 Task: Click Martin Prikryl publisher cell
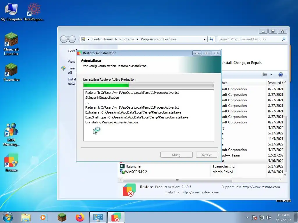[223, 172]
